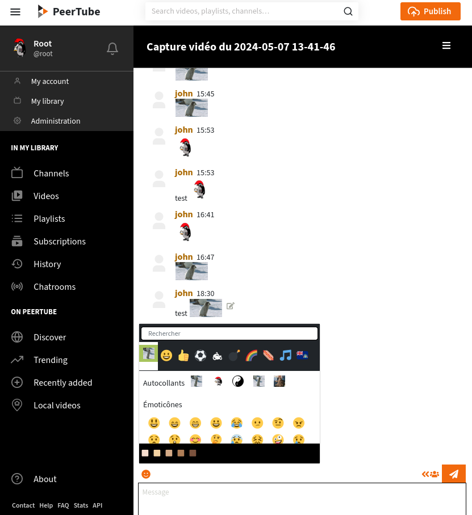Click the Publish button
472x515 pixels.
coord(430,11)
